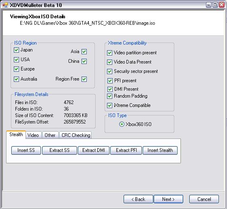Toggle Video Data Present checkbox

(109, 62)
